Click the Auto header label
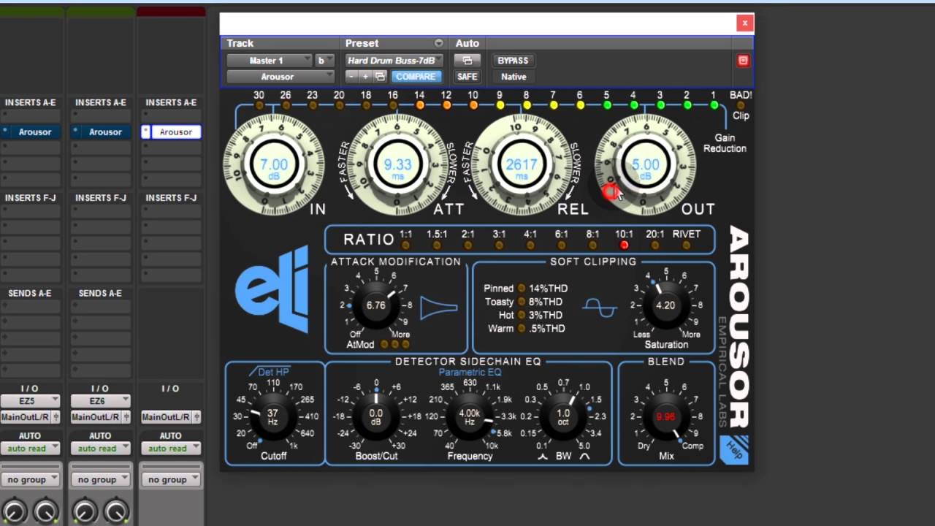The height and width of the screenshot is (526, 935). [x=467, y=44]
